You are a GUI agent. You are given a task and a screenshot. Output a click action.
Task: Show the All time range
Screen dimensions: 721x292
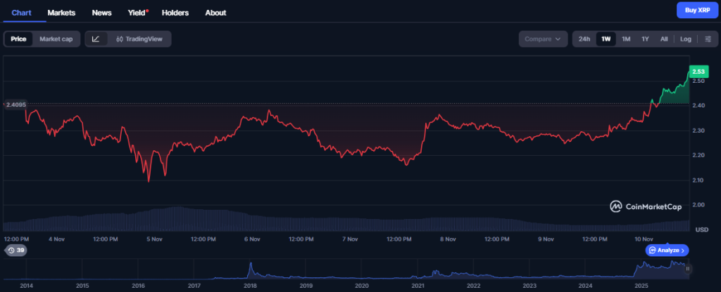click(x=664, y=39)
